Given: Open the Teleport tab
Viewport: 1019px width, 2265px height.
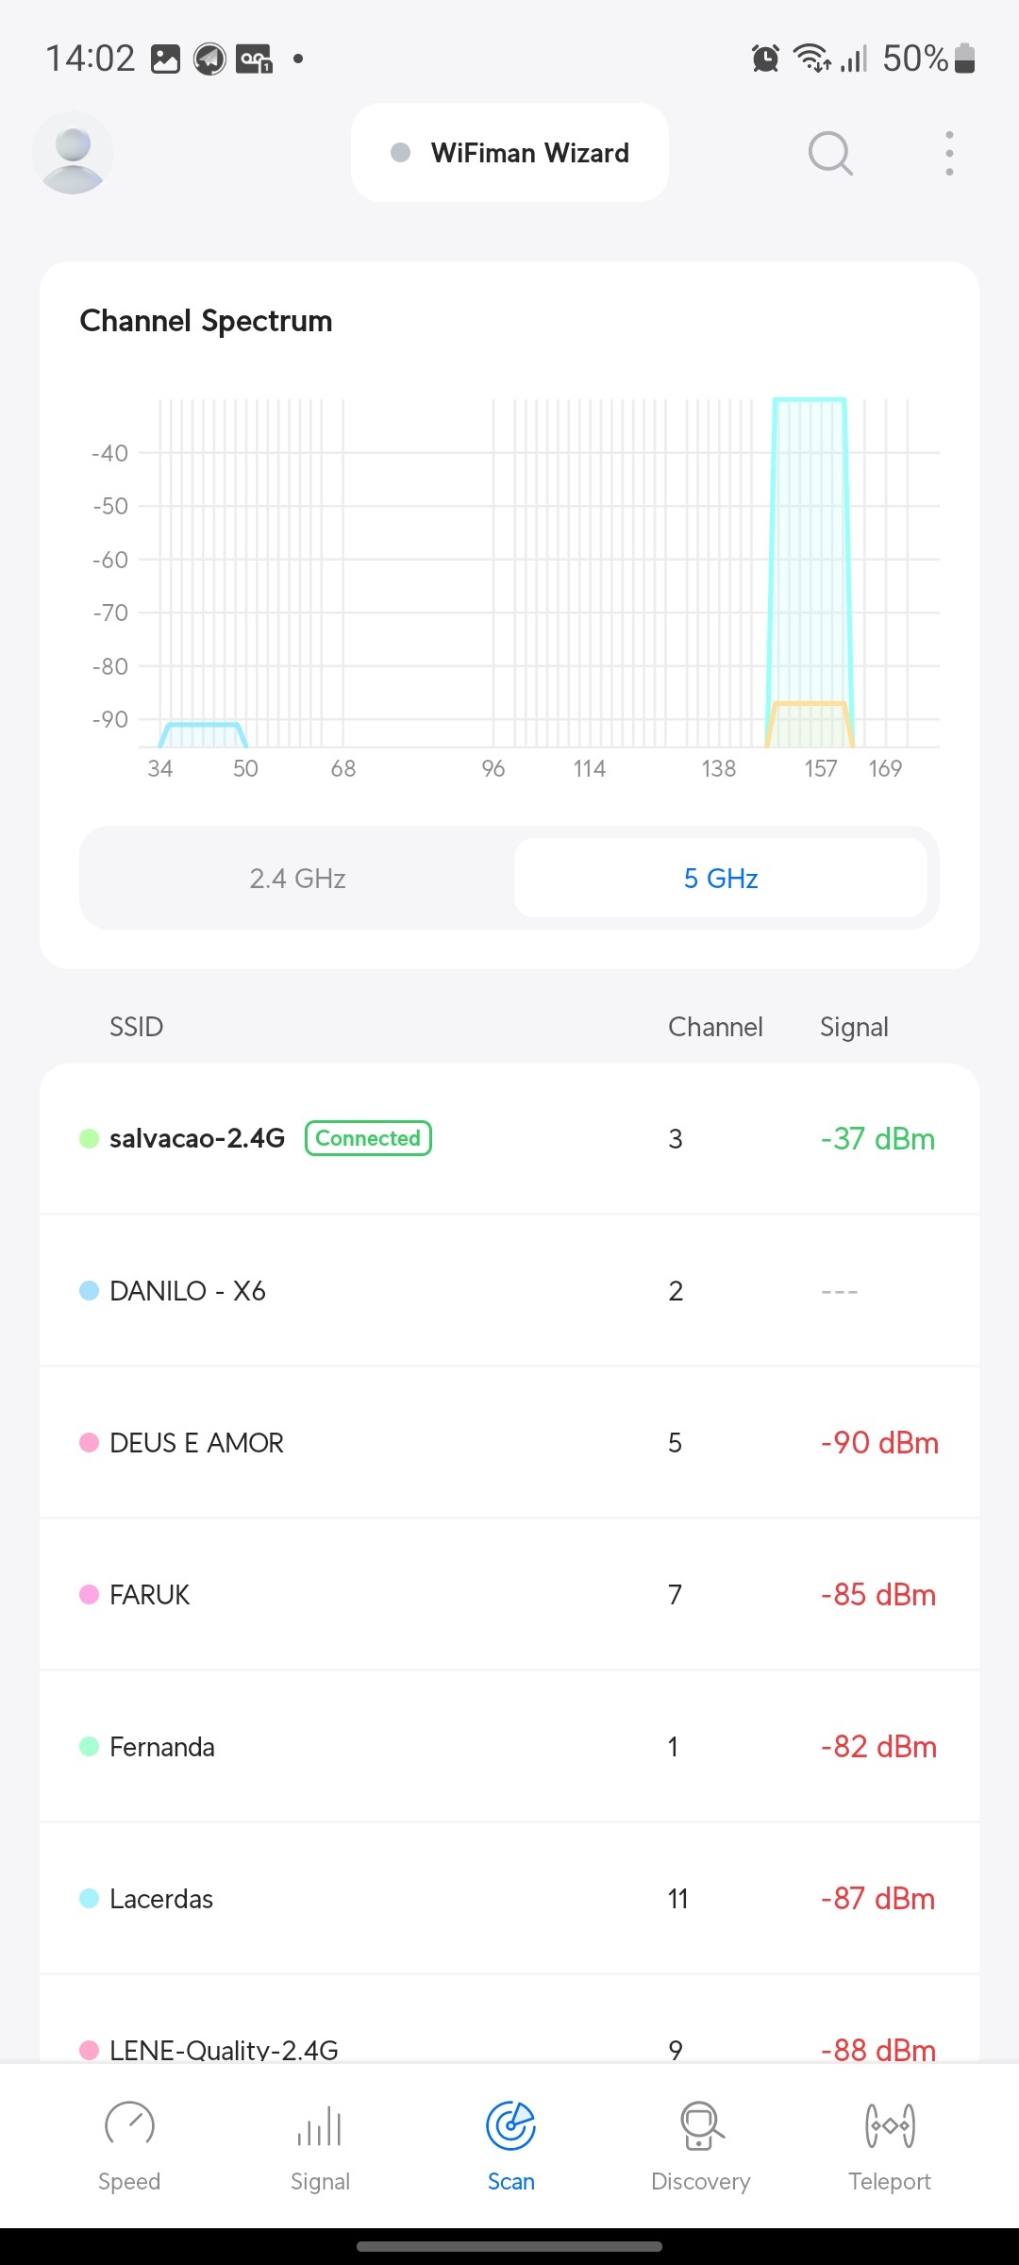Looking at the screenshot, I should click(889, 2144).
